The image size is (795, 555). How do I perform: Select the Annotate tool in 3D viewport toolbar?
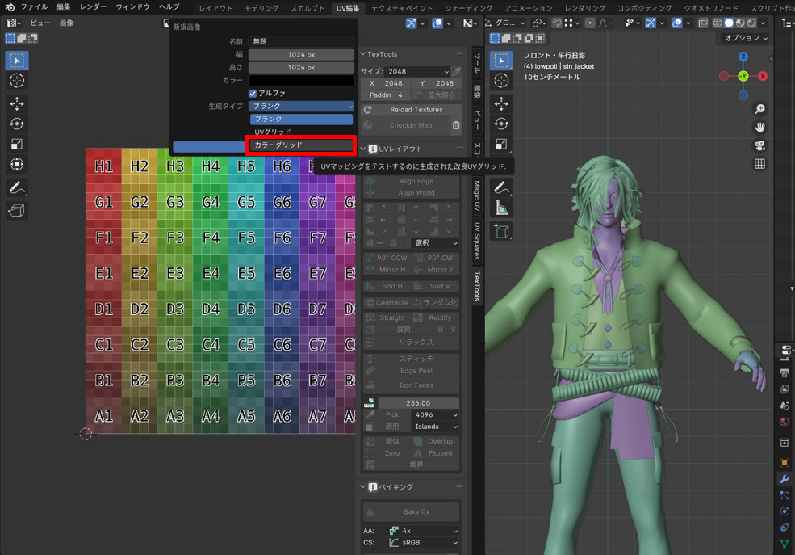click(501, 188)
